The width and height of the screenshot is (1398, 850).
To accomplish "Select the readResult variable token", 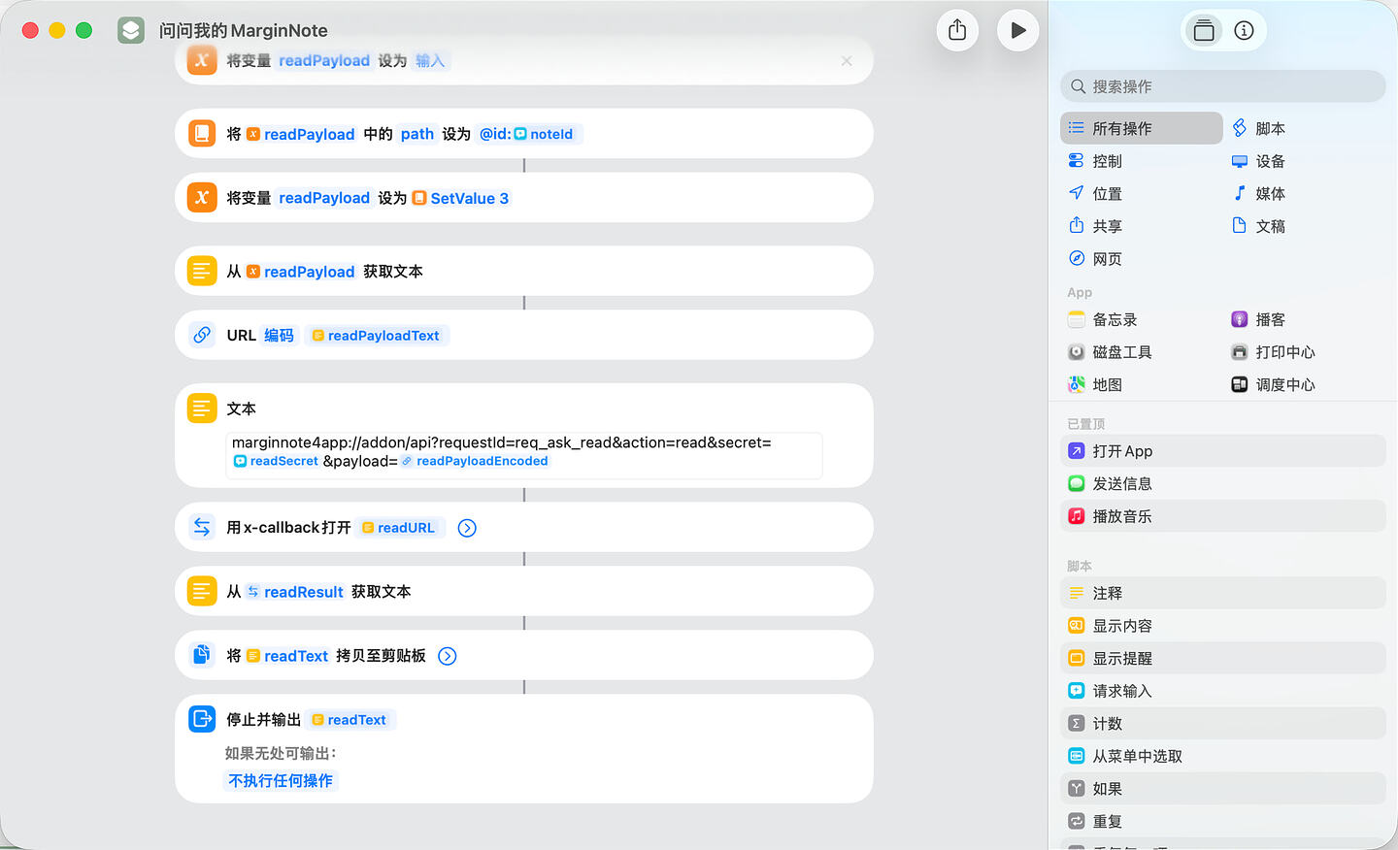I will pos(295,592).
